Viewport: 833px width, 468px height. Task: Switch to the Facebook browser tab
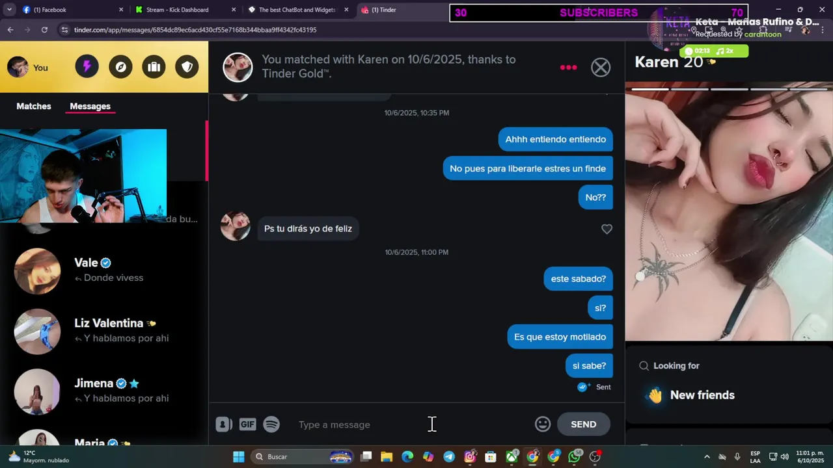[x=72, y=10]
